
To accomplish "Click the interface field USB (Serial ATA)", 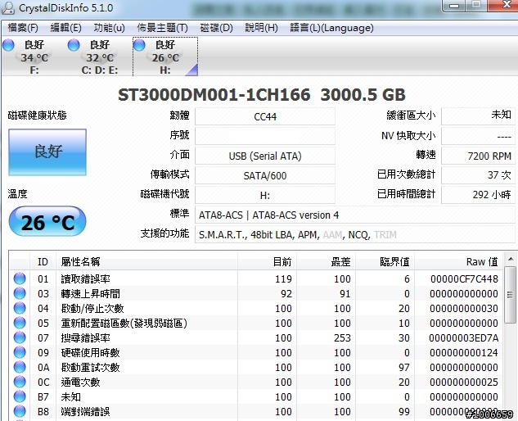I will (265, 156).
